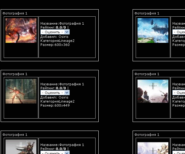This screenshot has width=185, height=154.
Task: Click Рейтинг:0.0/0 in the 600x360 card
Action: click(53, 27)
